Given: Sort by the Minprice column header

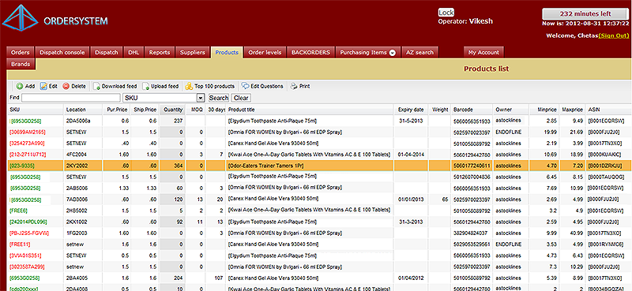Looking at the screenshot, I should click(544, 110).
